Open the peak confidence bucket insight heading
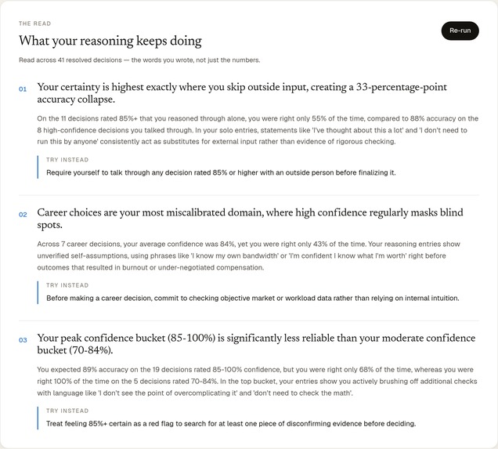The image size is (498, 449). pos(256,344)
